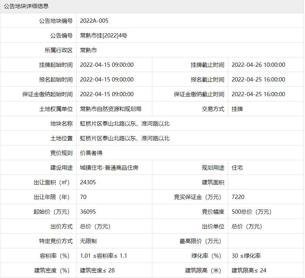
Task: Select the 价高者得 bidding rule value
Action: click(x=91, y=153)
